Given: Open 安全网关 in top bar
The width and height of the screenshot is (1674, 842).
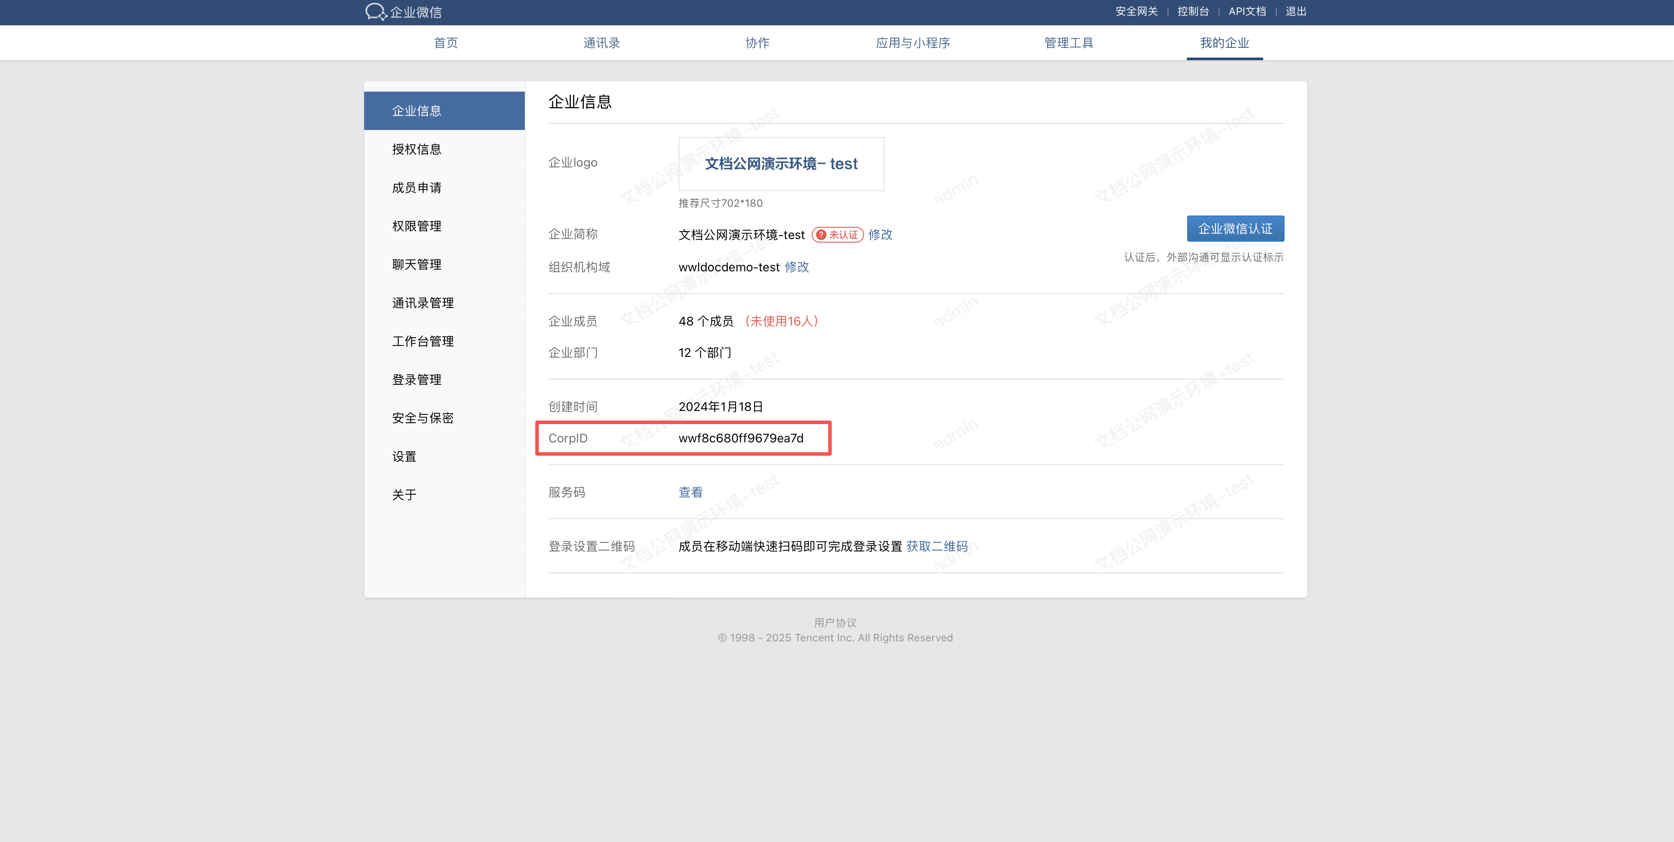Looking at the screenshot, I should click(x=1136, y=11).
